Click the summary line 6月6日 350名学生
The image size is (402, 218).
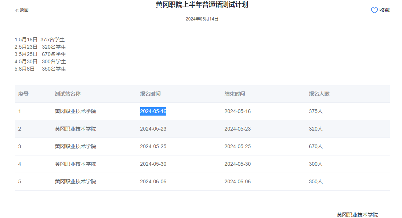tap(40, 69)
